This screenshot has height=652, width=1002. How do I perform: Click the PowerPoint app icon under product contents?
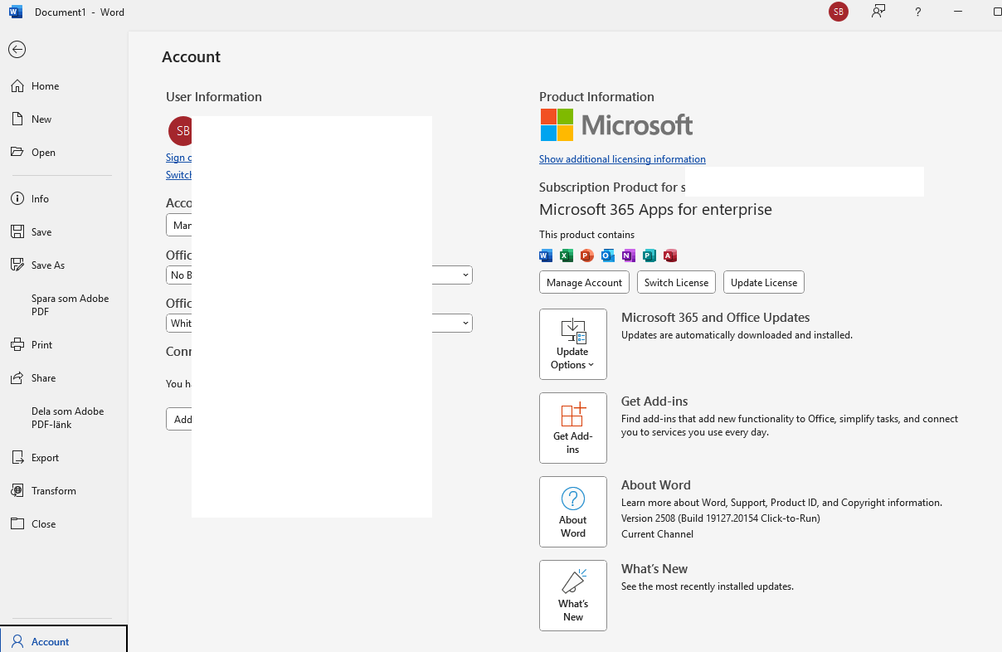coord(587,255)
